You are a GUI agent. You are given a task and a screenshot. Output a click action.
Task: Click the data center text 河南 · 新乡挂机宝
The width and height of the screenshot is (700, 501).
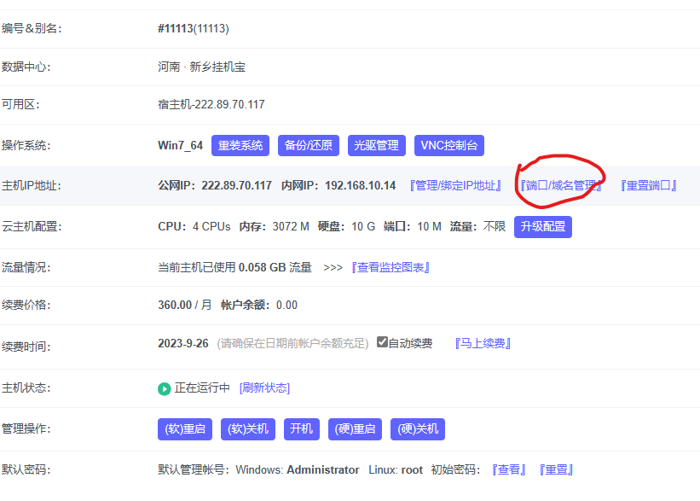point(202,67)
